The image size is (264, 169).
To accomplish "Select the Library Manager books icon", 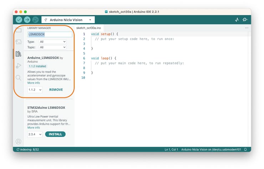I will (x=19, y=54).
